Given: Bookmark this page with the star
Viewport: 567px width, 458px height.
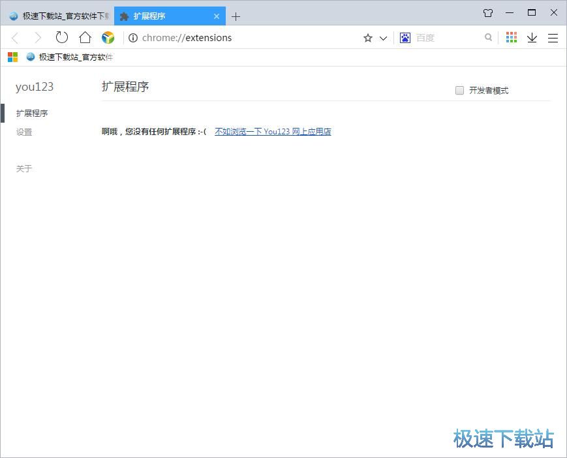Looking at the screenshot, I should point(368,38).
